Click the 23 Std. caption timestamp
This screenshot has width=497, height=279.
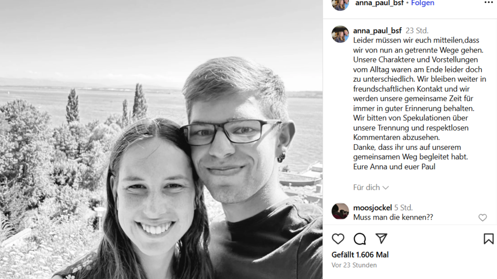417,31
